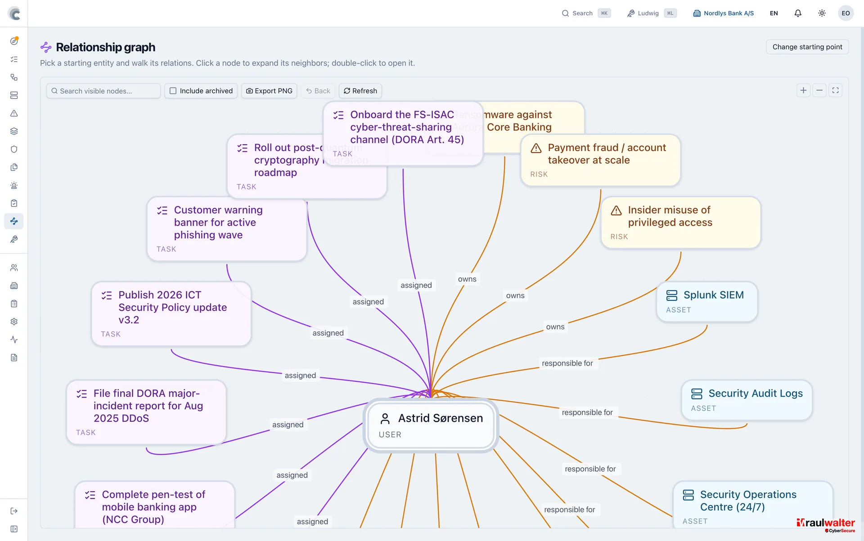Open the assets server icon in sidebar

[x=14, y=95]
